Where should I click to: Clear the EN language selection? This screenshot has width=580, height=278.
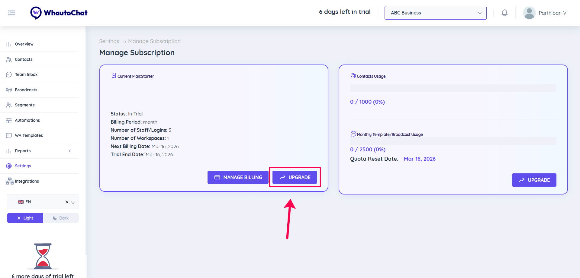tap(67, 202)
